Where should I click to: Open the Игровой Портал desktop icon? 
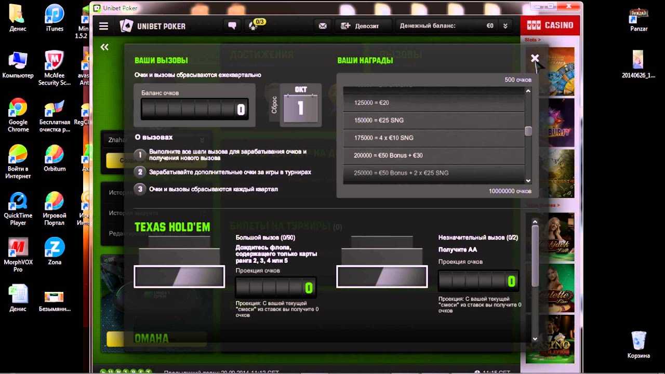[55, 208]
